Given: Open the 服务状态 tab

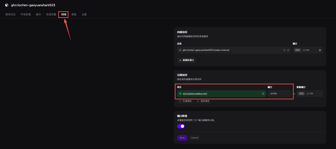Looking at the screenshot, I should 10,14.
